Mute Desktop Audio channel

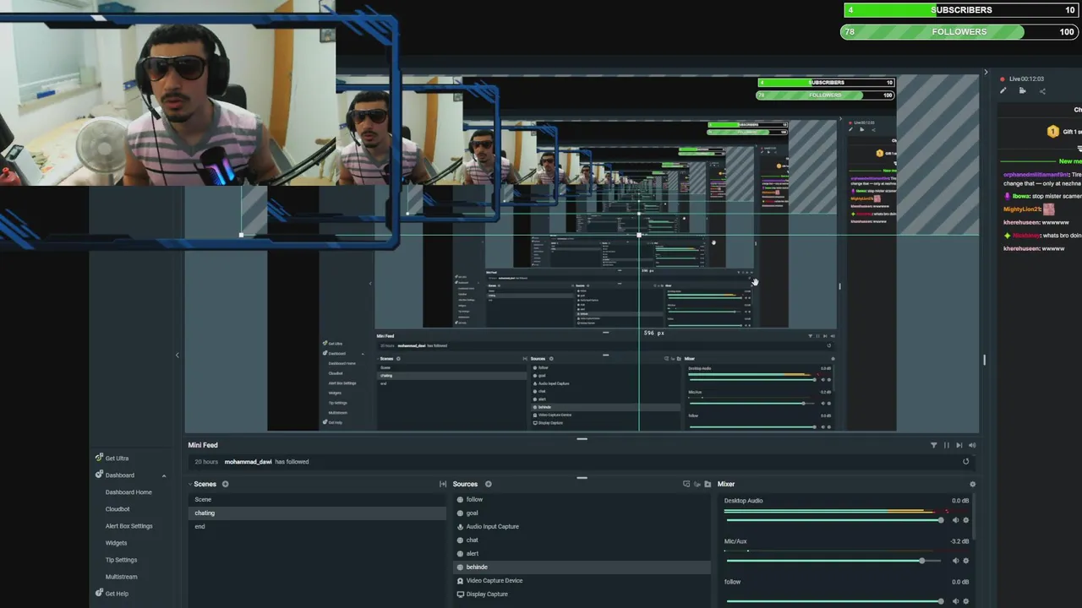pyautogui.click(x=956, y=520)
